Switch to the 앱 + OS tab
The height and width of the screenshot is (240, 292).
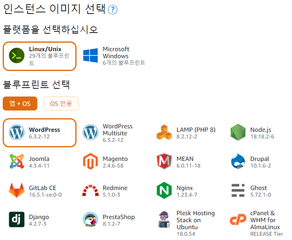[20, 104]
